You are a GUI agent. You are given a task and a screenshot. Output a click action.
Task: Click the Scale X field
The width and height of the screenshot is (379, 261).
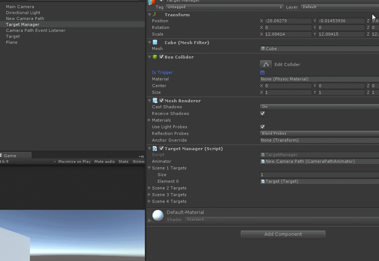tap(288, 34)
